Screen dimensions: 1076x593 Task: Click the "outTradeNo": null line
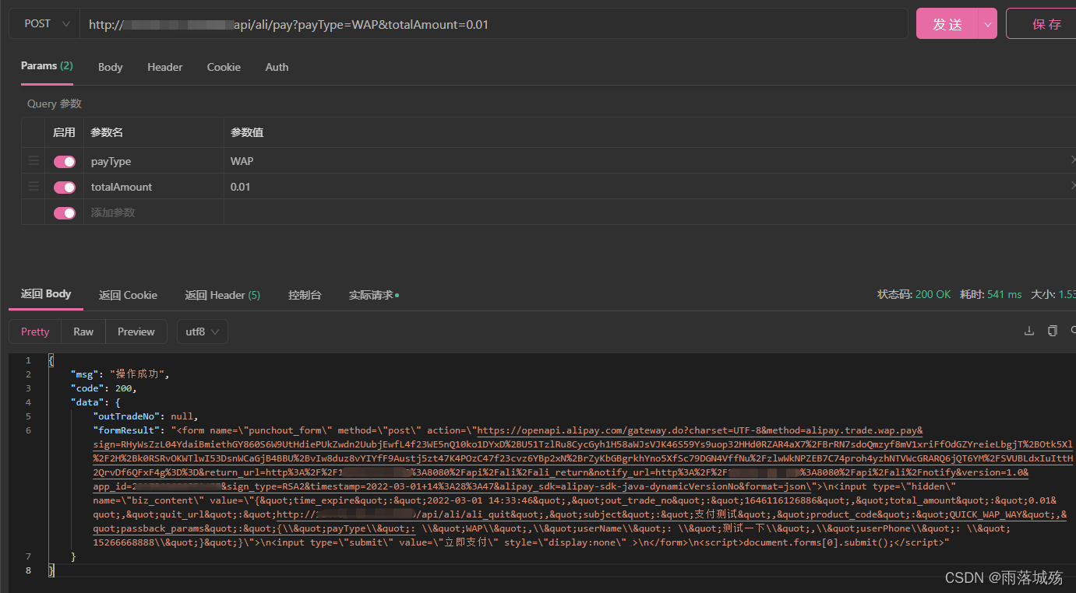146,416
